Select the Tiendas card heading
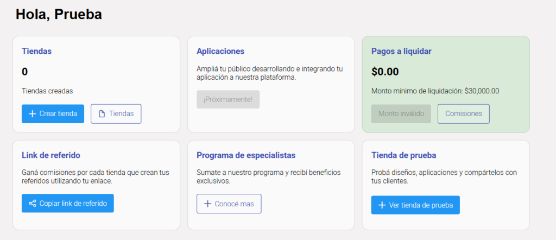The image size is (556, 240). click(x=37, y=52)
